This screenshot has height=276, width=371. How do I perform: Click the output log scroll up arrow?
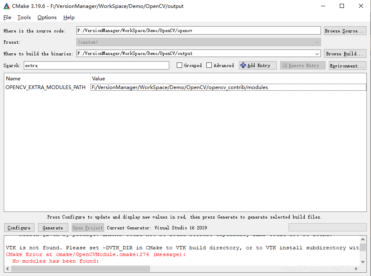(363, 239)
